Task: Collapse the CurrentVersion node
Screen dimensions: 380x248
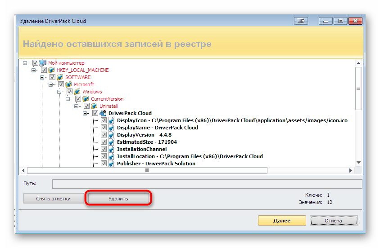Action: (x=68, y=99)
